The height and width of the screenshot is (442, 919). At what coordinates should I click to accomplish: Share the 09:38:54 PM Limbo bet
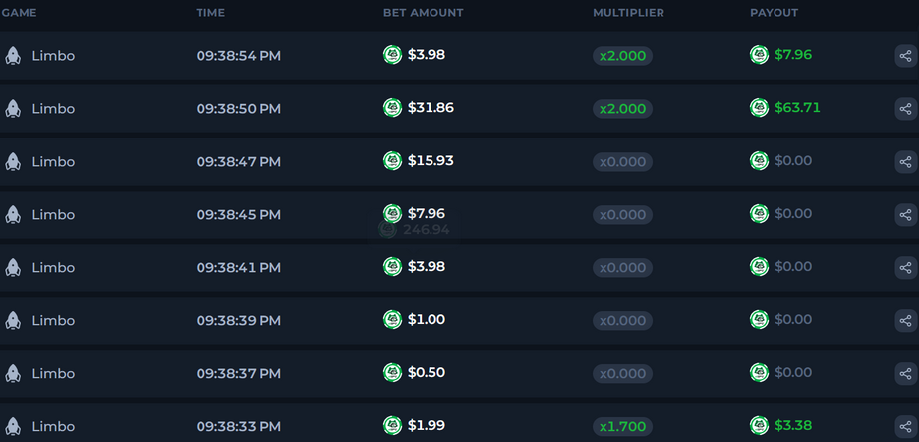[905, 56]
